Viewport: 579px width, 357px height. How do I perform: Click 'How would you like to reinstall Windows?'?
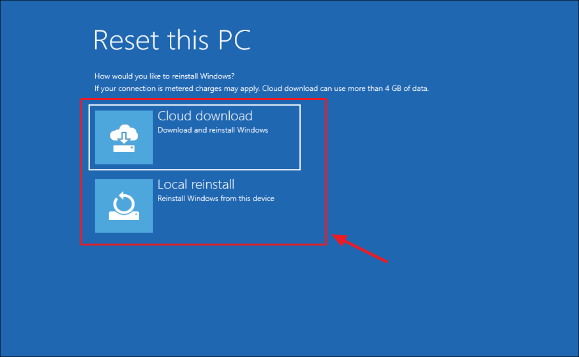[x=165, y=76]
